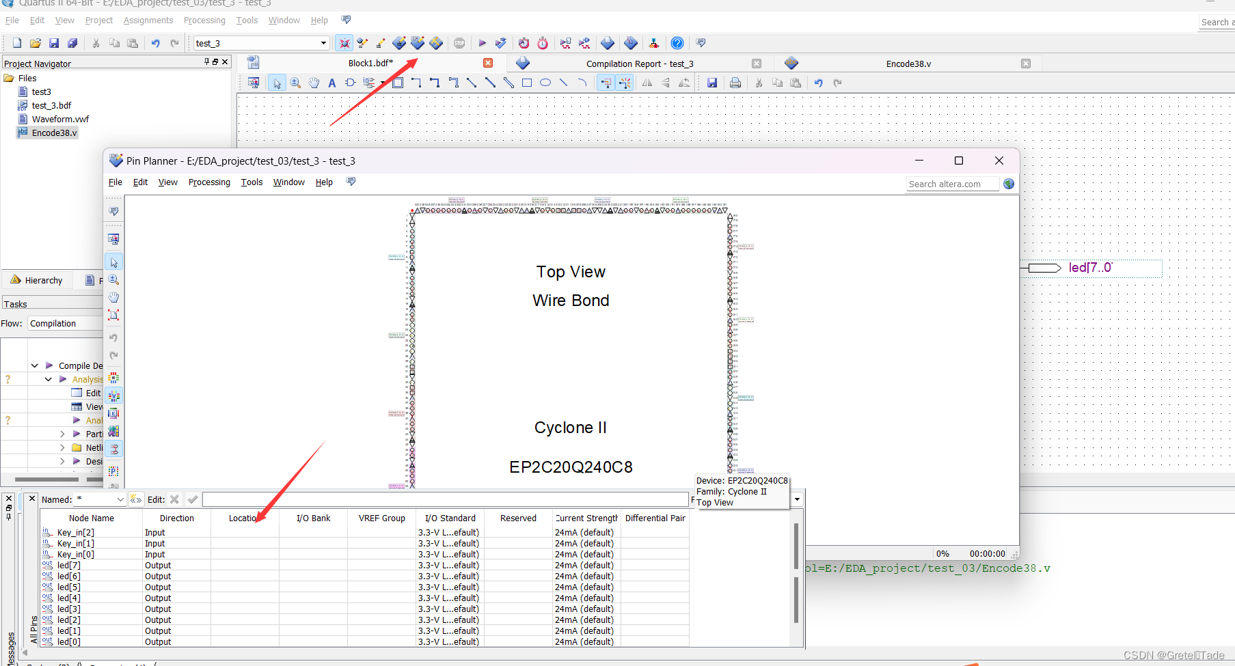Open the Node Finder button beside Named filter
This screenshot has height=666, width=1235.
pos(136,499)
